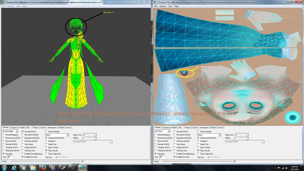Toggle Ground (Ctrl-G) in the BoneWeights window
Screen dimensions: 304x171
[23, 132]
